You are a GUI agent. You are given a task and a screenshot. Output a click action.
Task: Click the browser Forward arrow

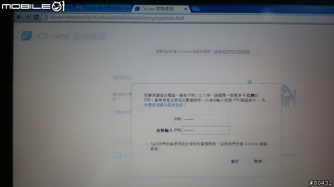[x=28, y=17]
